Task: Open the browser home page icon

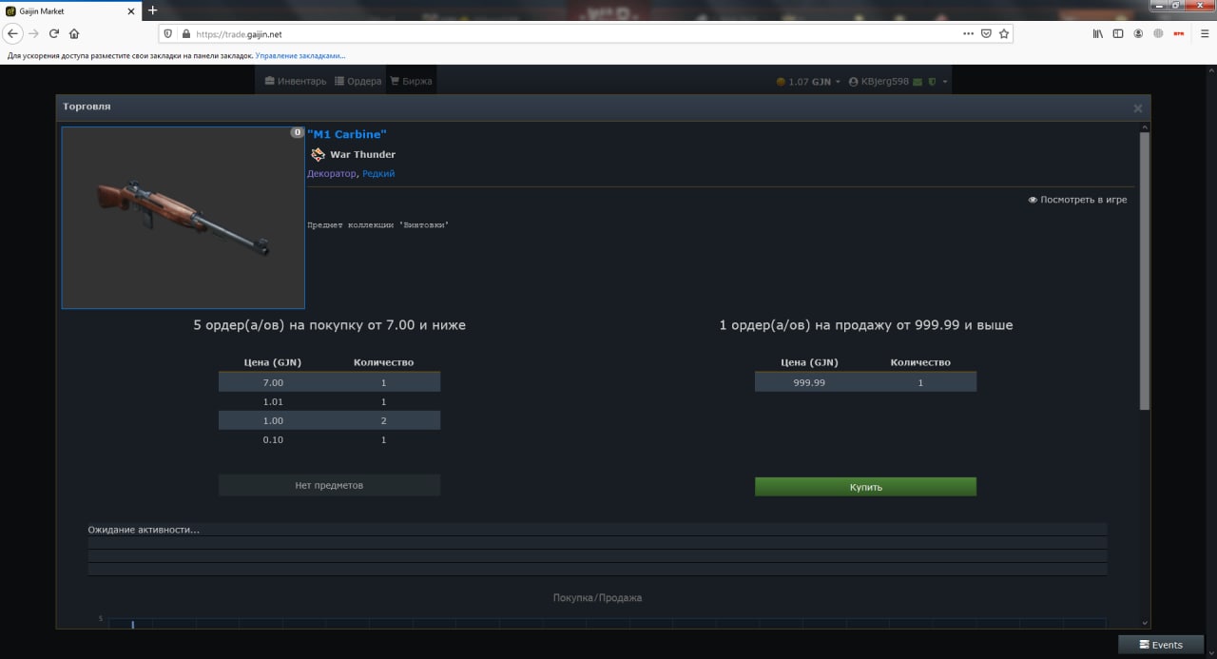Action: [x=74, y=33]
